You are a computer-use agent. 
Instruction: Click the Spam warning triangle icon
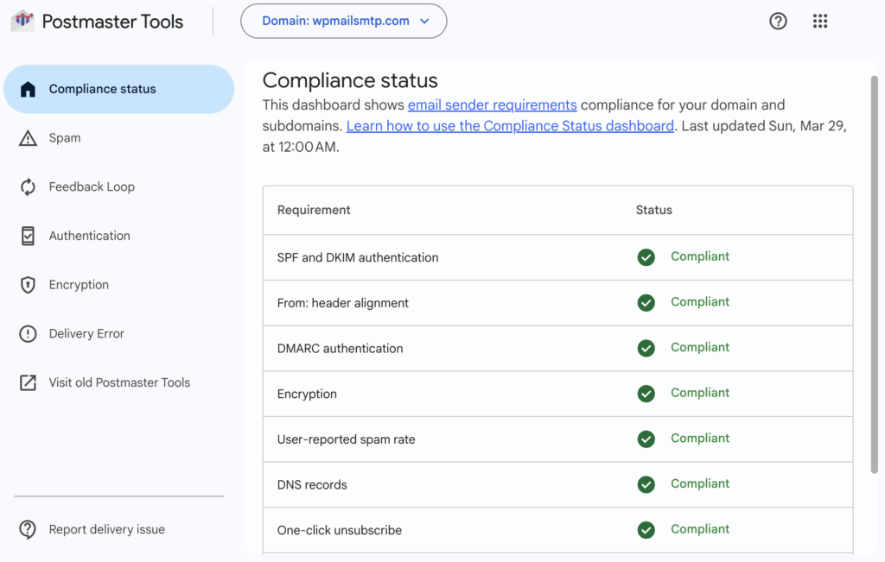click(x=28, y=138)
